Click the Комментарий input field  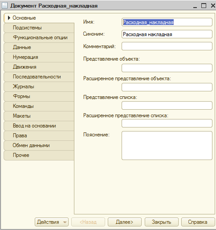click(167, 46)
